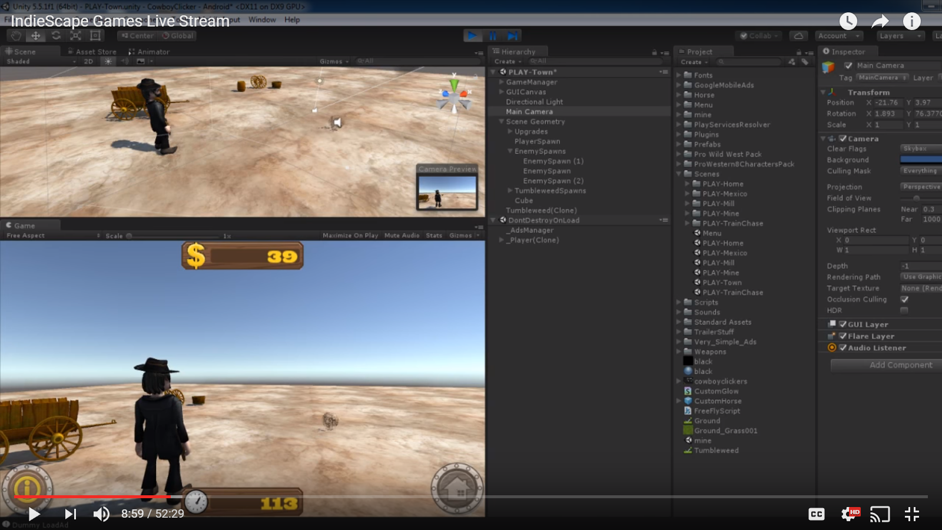This screenshot has width=942, height=530.
Task: Expand GUICanvas in Hierarchy
Action: point(502,92)
